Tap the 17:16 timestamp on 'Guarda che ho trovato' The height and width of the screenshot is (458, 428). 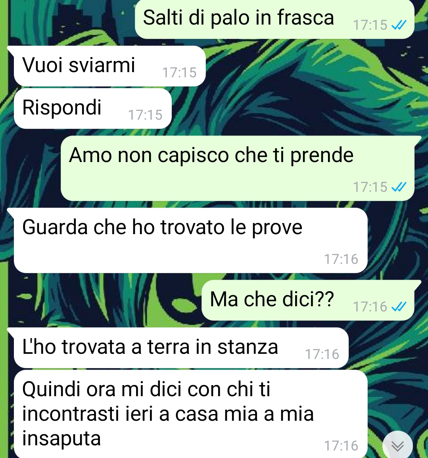coord(341,260)
